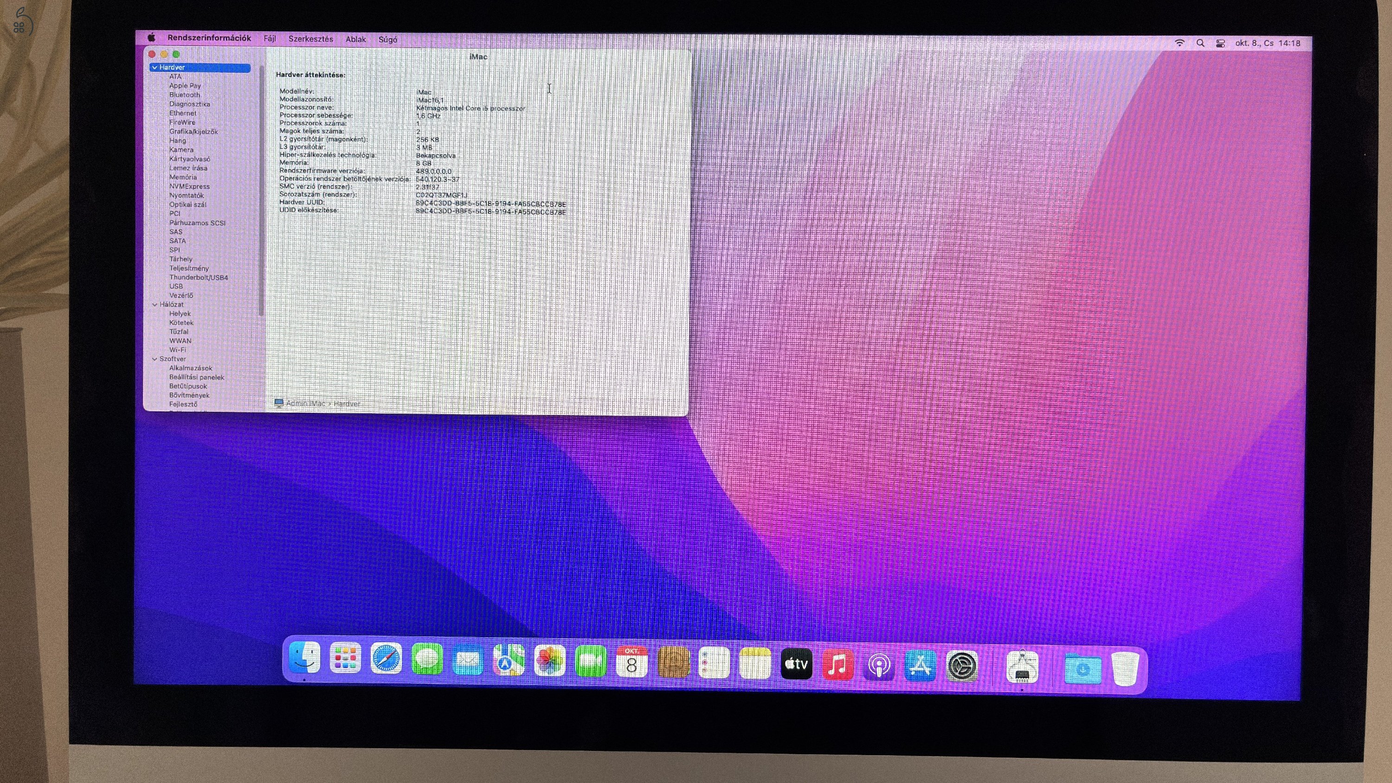Viewport: 1392px width, 783px height.
Task: Open Maps in the Dock
Action: pos(509,660)
